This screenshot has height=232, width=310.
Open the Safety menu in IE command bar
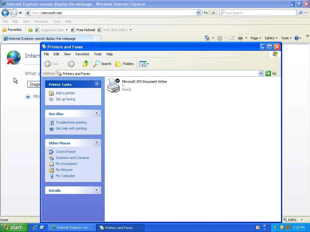tap(271, 38)
